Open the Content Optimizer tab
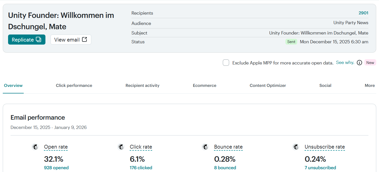The image size is (379, 172). click(x=268, y=85)
